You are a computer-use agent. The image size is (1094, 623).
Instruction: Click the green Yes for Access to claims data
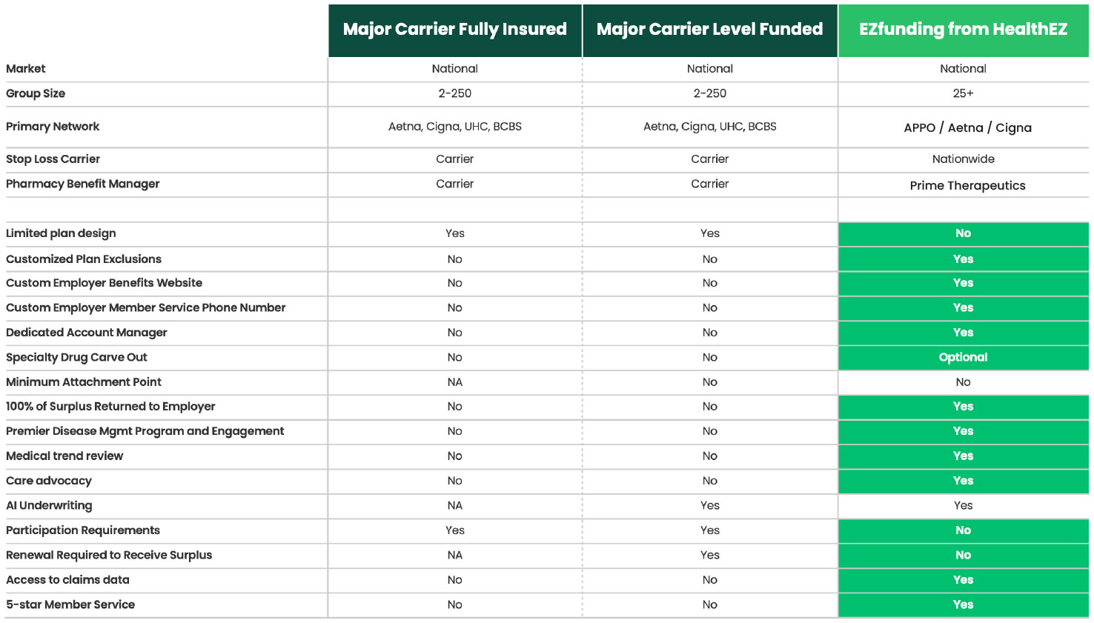point(963,580)
